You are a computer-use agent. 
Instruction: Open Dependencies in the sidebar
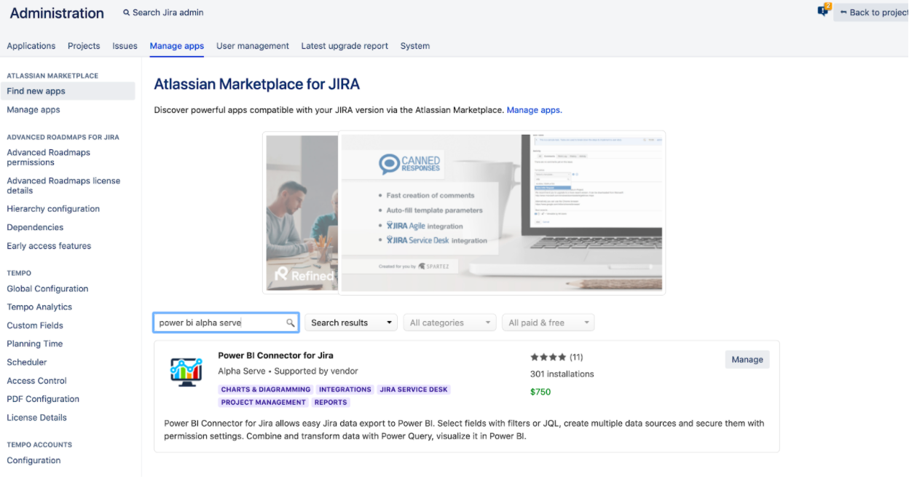click(35, 228)
